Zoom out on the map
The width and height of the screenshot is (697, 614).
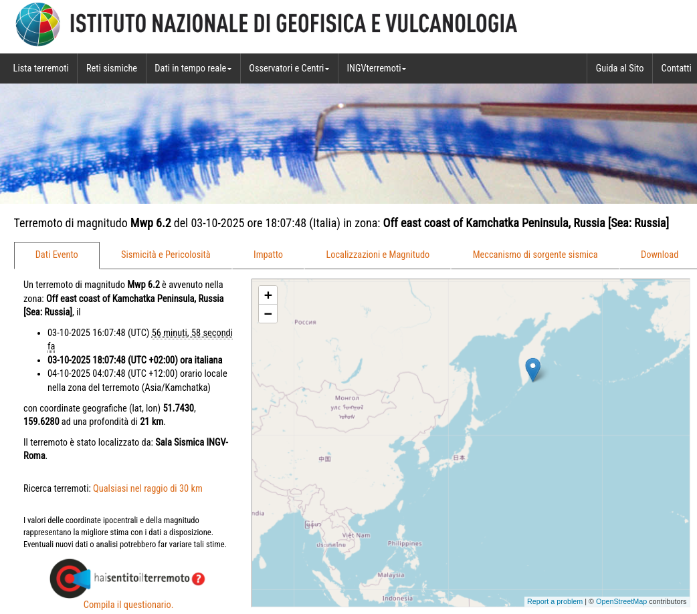(x=268, y=314)
